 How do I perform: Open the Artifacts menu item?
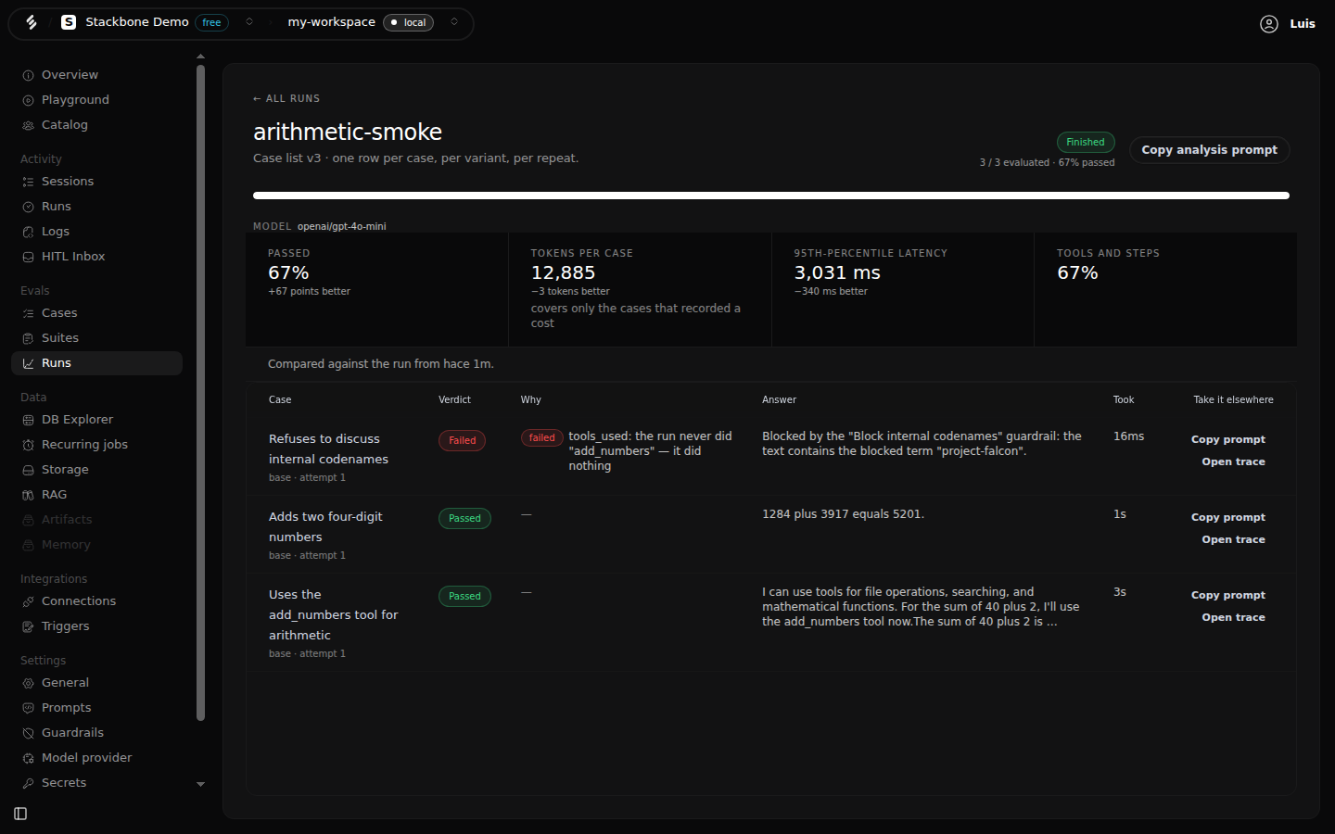pyautogui.click(x=96, y=520)
